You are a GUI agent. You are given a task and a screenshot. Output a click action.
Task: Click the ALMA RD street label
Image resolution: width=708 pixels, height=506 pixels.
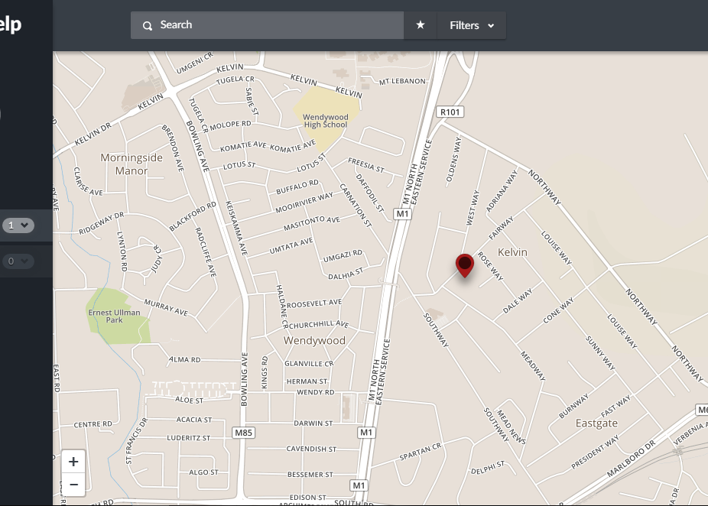[185, 360]
